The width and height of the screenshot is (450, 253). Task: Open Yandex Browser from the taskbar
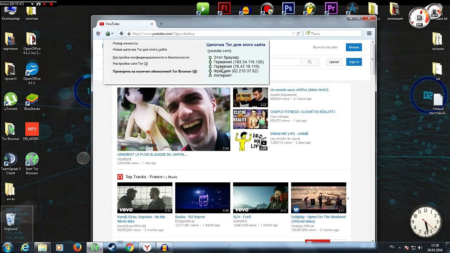point(147,247)
